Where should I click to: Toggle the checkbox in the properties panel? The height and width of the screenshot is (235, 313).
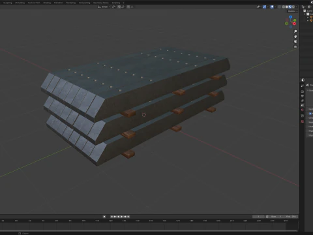[310, 114]
